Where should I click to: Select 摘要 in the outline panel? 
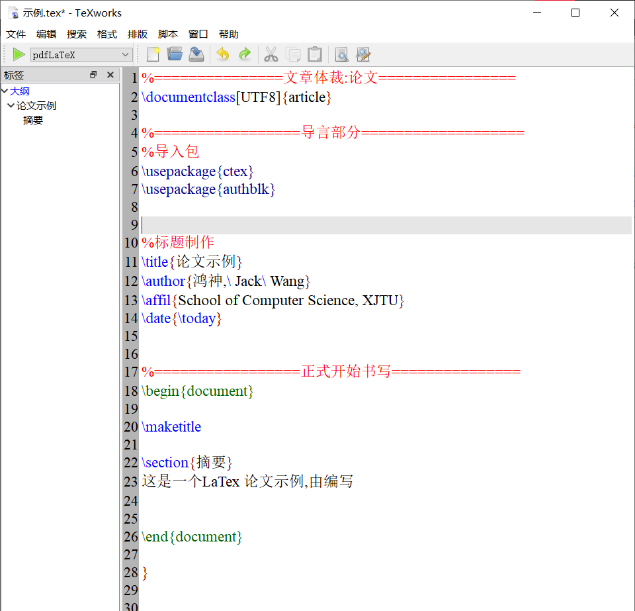click(x=33, y=120)
